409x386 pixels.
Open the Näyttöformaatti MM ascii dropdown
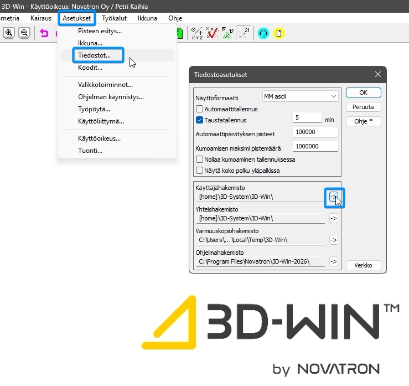pyautogui.click(x=300, y=96)
